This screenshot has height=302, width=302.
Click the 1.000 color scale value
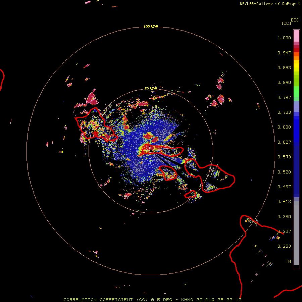(284, 38)
